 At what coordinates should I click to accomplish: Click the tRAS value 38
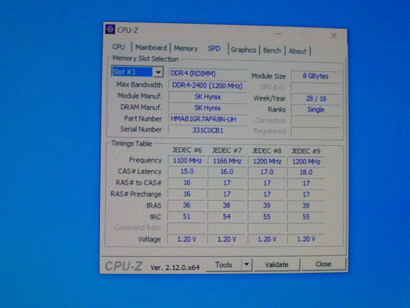click(227, 205)
